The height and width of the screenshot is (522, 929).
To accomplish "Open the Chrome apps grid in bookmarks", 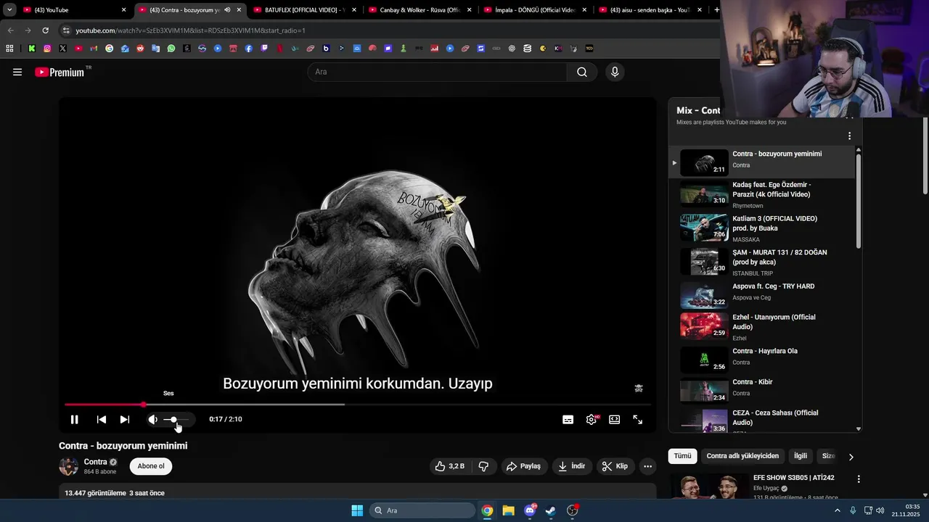I will click(x=9, y=49).
